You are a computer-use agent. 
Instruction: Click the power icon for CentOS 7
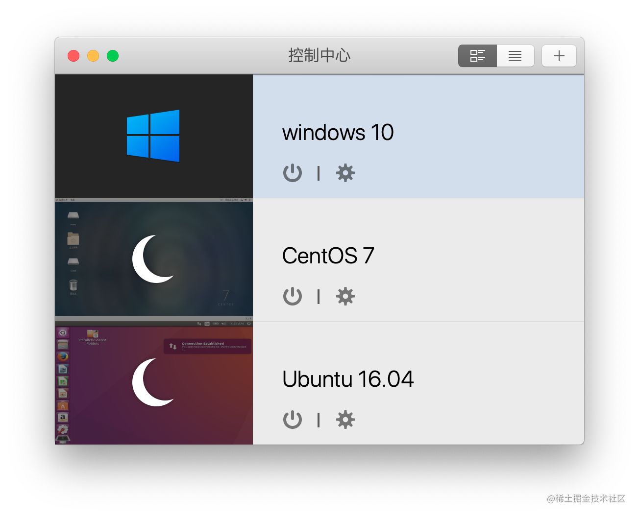(293, 296)
